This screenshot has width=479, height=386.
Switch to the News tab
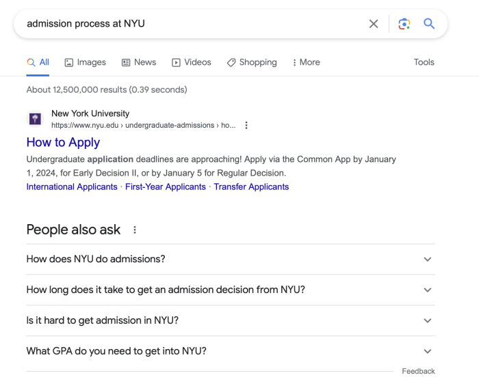coord(139,62)
